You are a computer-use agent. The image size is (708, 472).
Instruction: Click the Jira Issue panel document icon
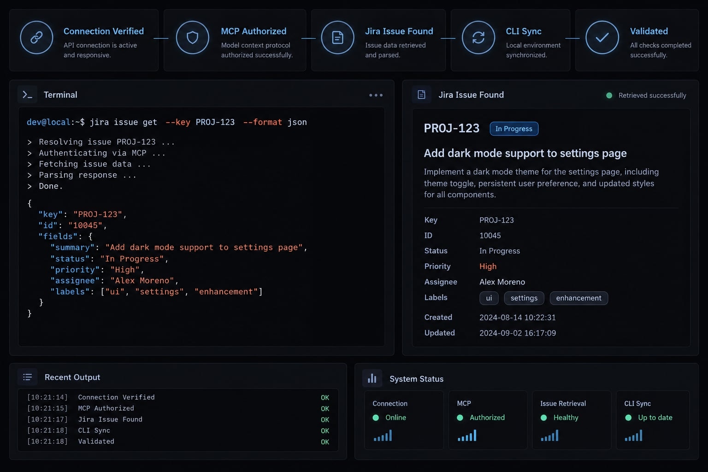tap(421, 94)
